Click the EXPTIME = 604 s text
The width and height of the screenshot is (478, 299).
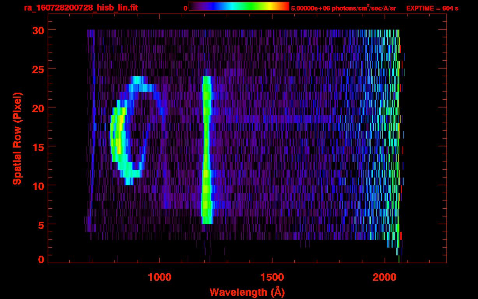coord(432,8)
